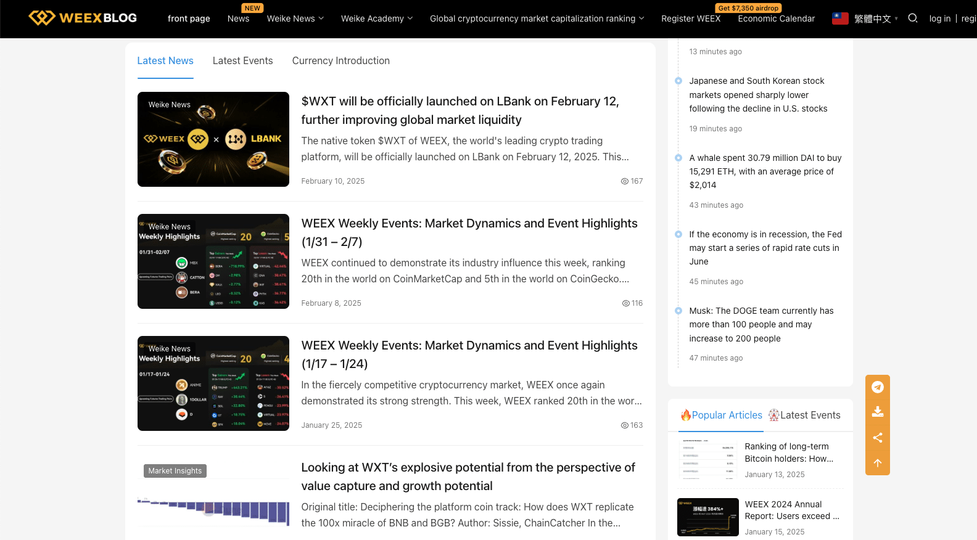The width and height of the screenshot is (977, 540).
Task: Click the Bitcoin holders ranking thumbnail
Action: [708, 459]
